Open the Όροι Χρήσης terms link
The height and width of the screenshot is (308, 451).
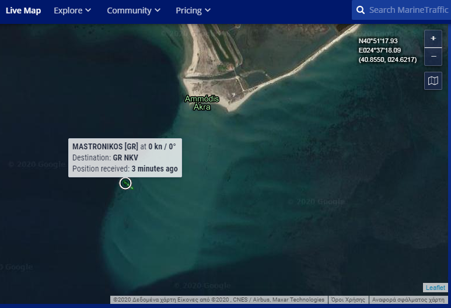(x=348, y=300)
